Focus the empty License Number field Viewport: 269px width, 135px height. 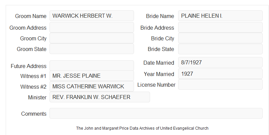(x=220, y=84)
